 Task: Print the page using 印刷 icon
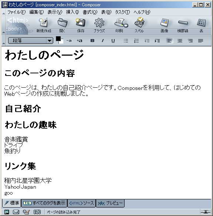click(119, 25)
